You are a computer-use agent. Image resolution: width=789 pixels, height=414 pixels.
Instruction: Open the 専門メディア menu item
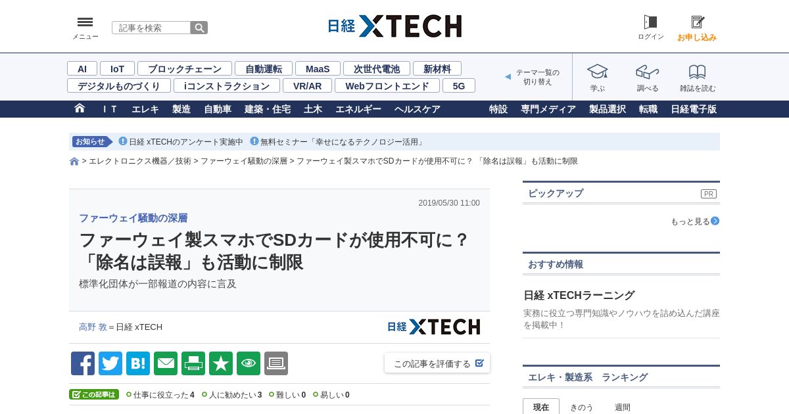[x=548, y=109]
